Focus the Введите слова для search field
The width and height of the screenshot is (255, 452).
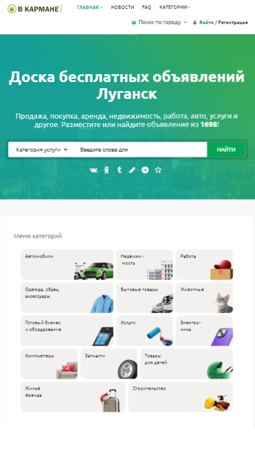pyautogui.click(x=141, y=150)
